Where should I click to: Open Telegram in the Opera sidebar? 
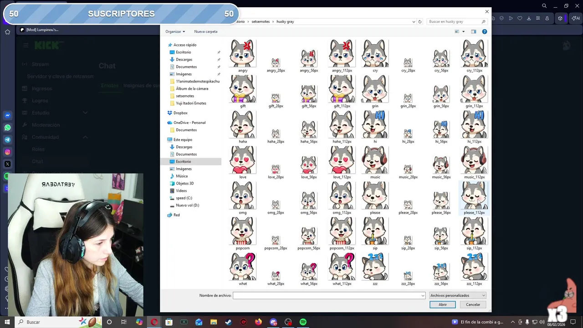[7, 140]
